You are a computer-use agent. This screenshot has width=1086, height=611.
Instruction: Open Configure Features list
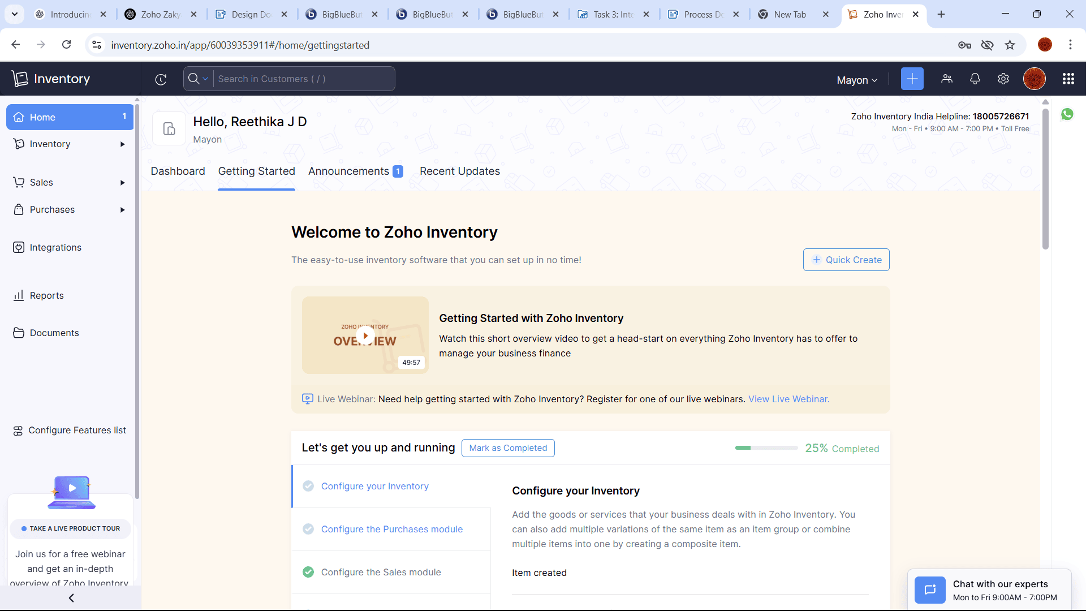tap(70, 431)
